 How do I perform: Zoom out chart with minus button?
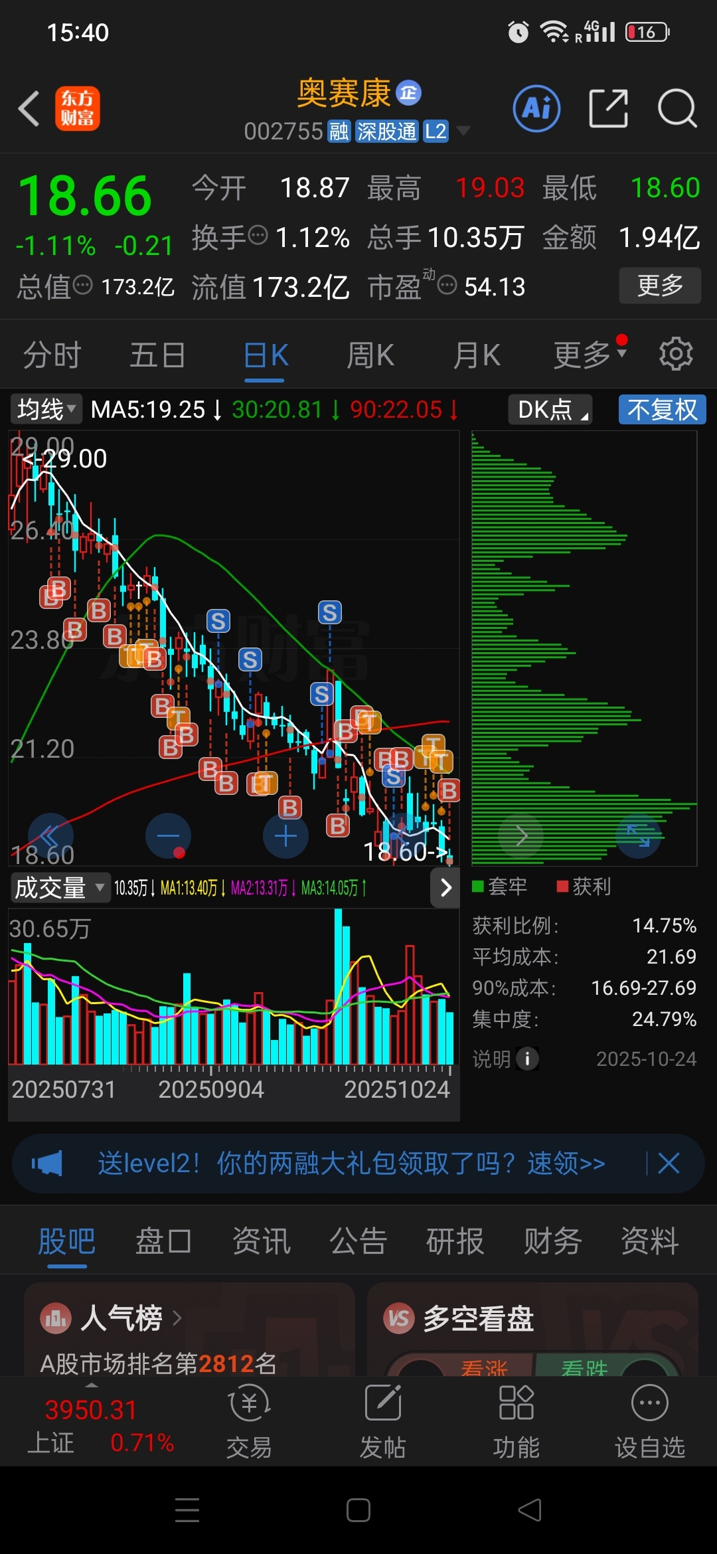(168, 835)
